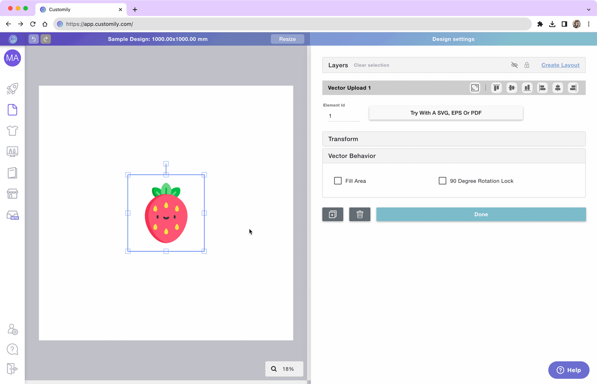Open the browser three-dot menu
This screenshot has height=384, width=597.
pyautogui.click(x=589, y=24)
